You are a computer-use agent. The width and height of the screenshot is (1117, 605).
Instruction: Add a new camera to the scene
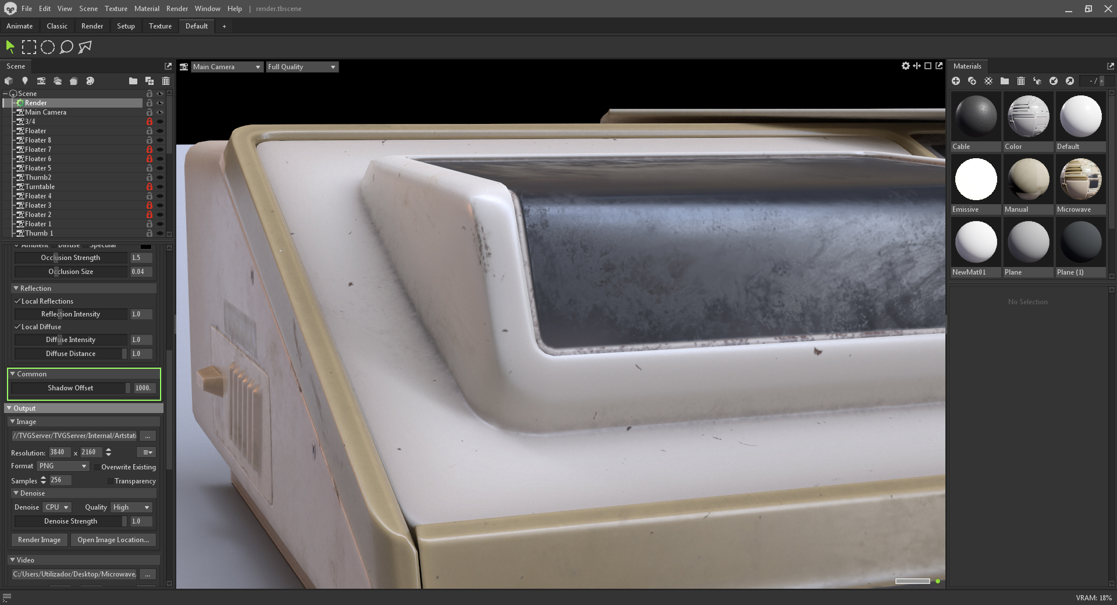pos(41,81)
